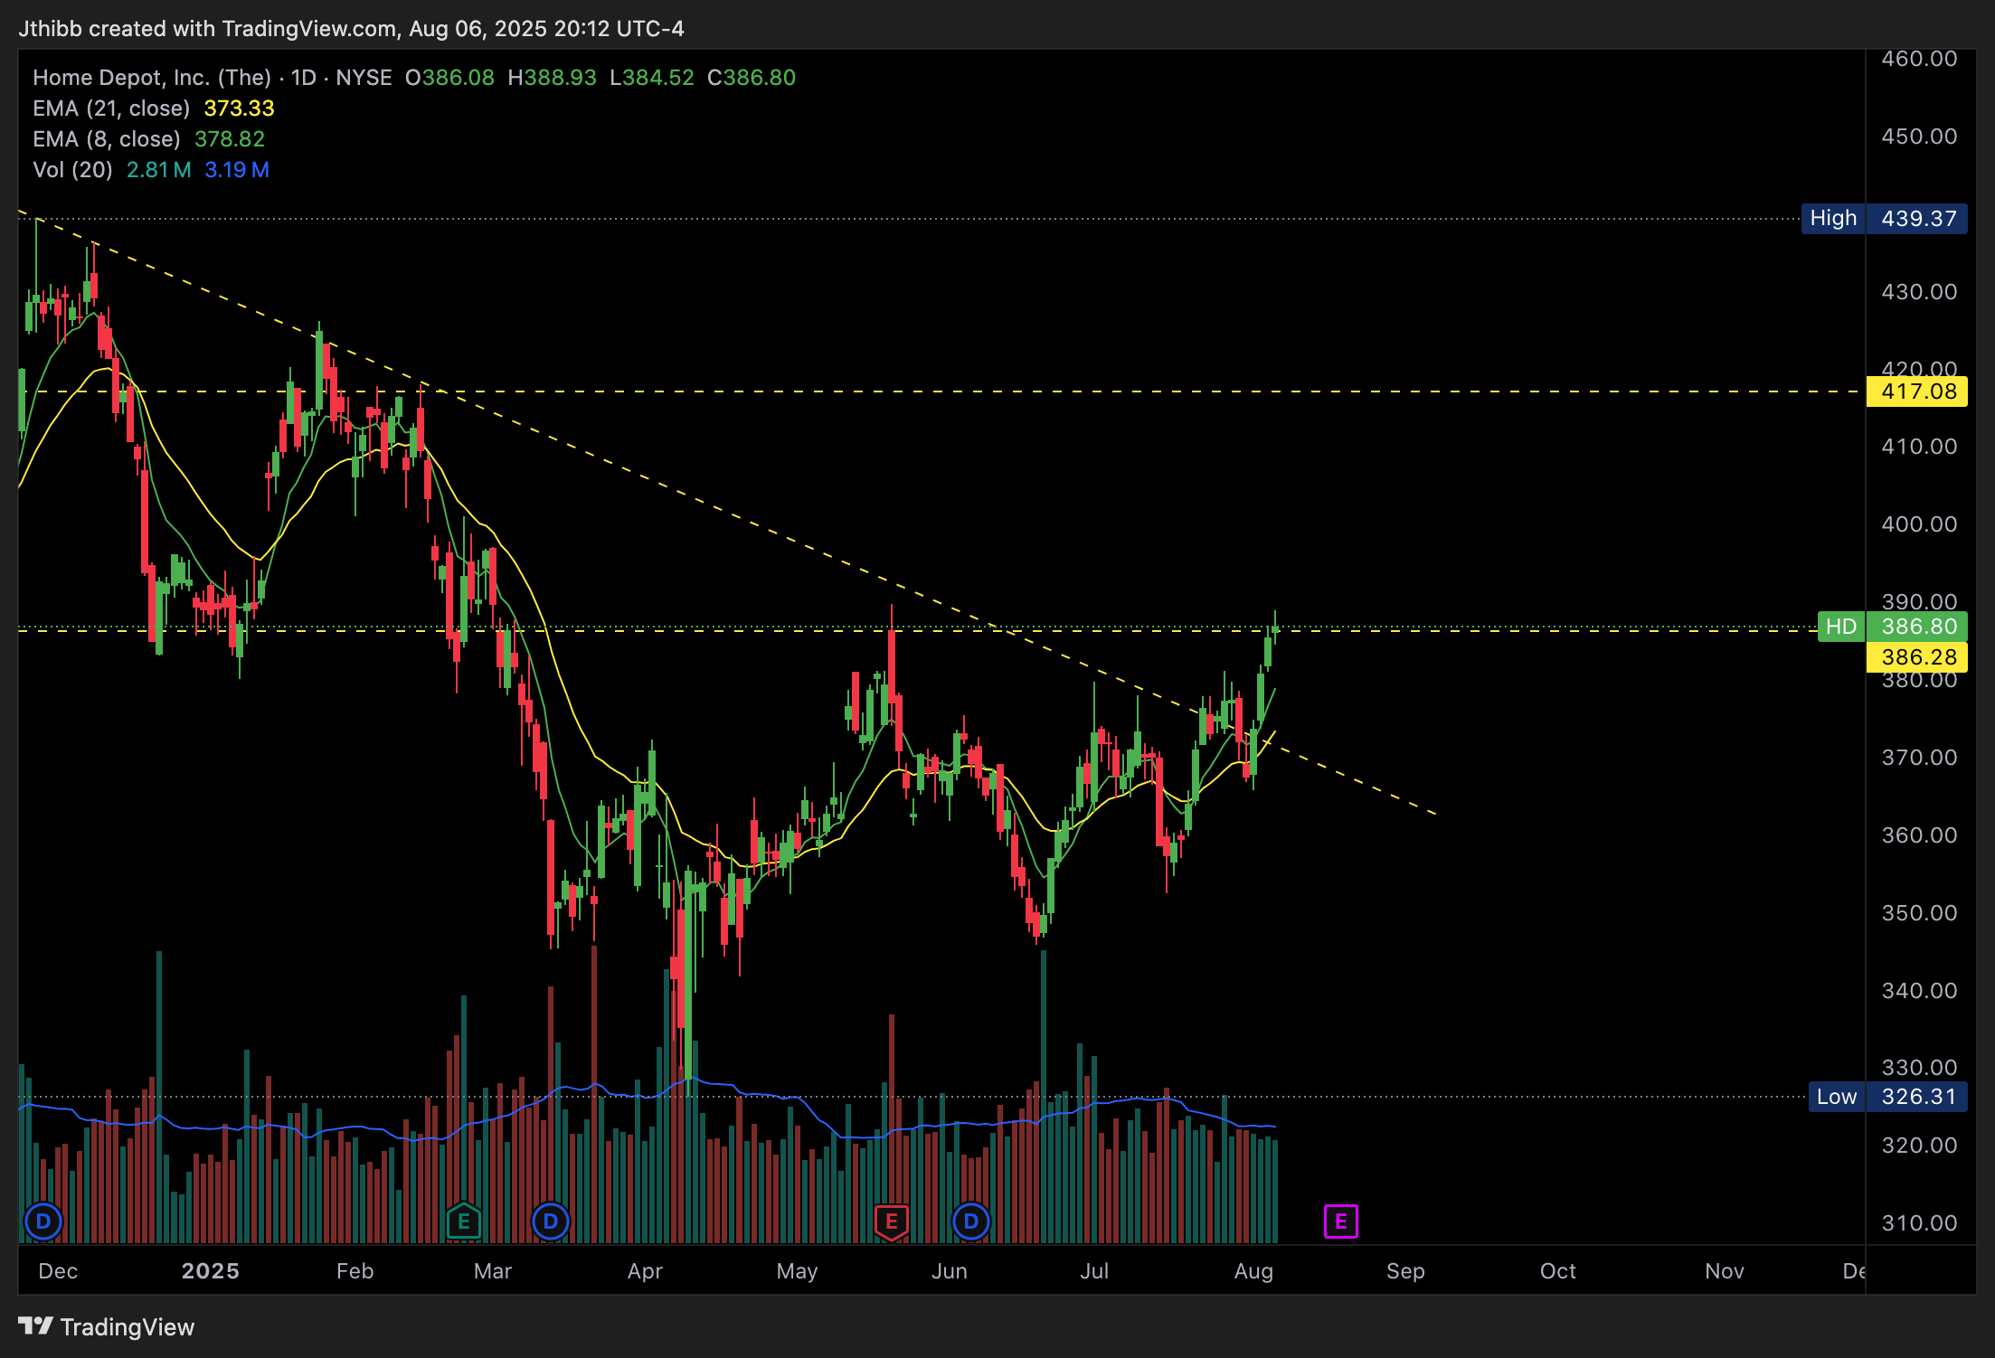Click the Jthibb created with TradingView.com header
Screen dimensions: 1995x1358
tap(351, 29)
